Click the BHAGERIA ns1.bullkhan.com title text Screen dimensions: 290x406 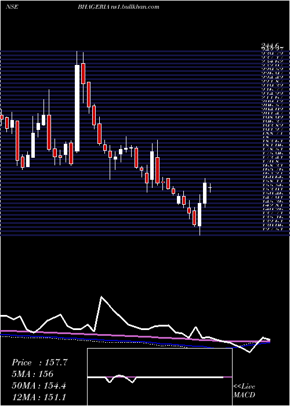118,7
